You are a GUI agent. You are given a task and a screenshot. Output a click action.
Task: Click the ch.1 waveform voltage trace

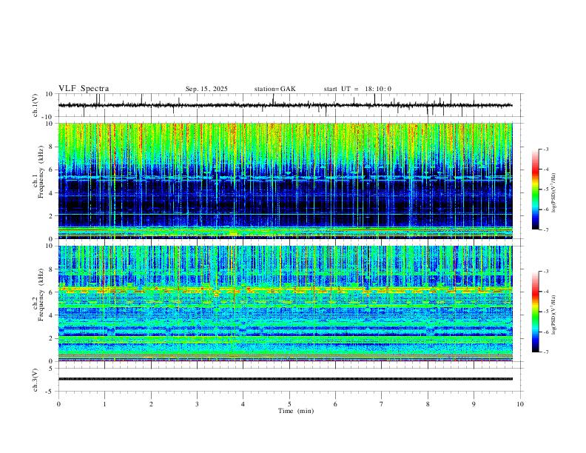point(285,105)
